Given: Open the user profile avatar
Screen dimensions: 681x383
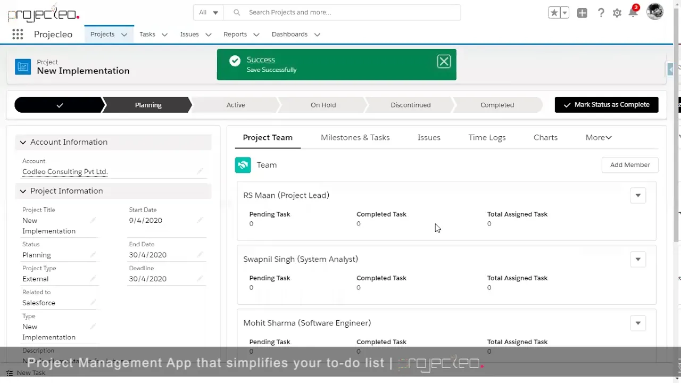Looking at the screenshot, I should 655,12.
